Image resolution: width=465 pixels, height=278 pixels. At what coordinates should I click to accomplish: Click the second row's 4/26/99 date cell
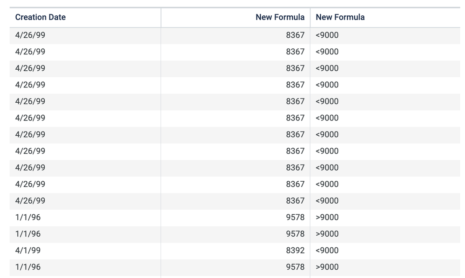click(x=30, y=52)
